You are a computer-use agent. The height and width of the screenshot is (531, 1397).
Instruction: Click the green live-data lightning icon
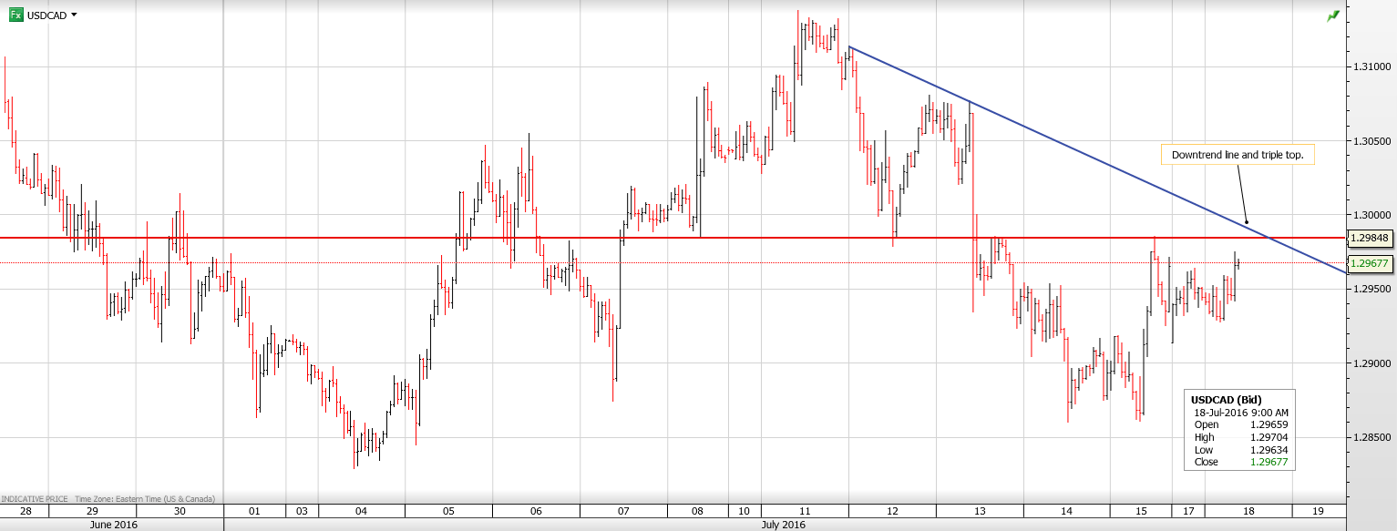[x=1333, y=15]
